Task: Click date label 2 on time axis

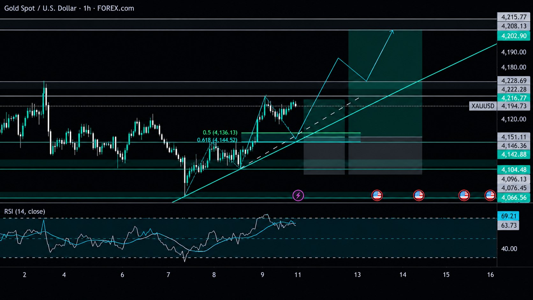Action: coord(25,275)
